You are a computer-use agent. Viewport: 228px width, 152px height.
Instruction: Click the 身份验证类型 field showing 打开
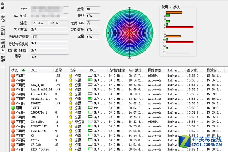tap(50, 37)
